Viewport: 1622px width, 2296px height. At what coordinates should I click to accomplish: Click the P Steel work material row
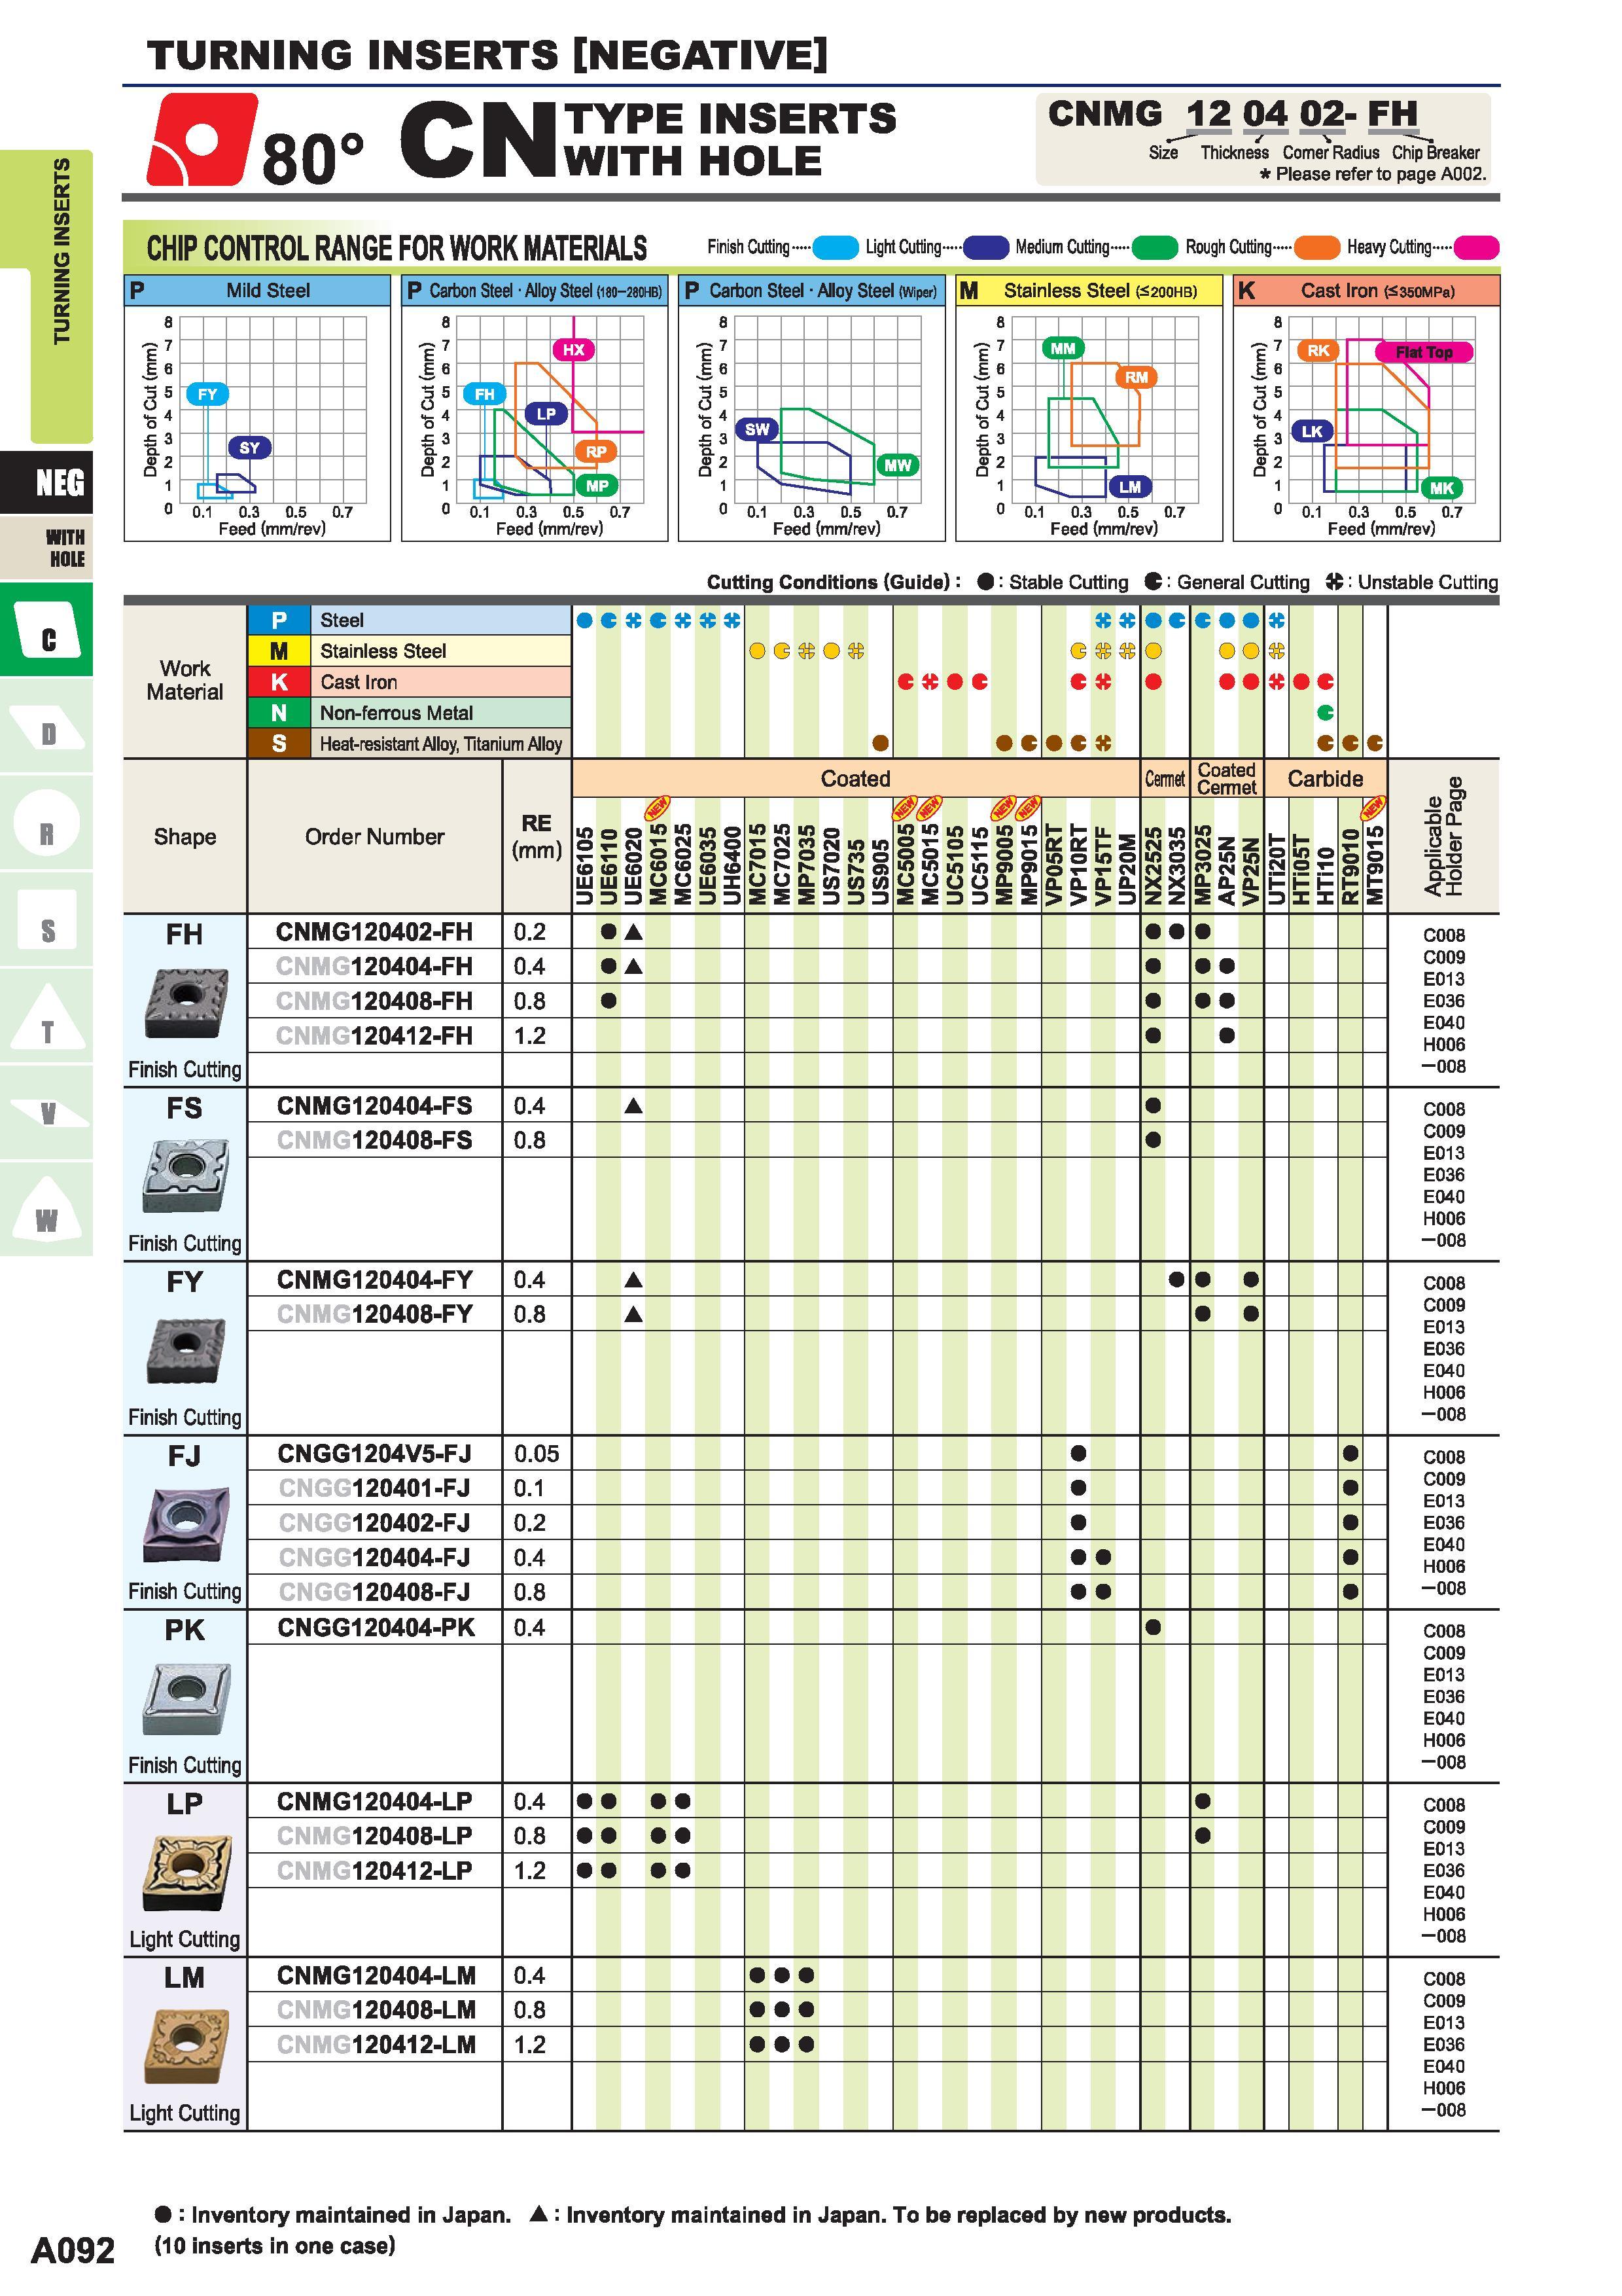[x=410, y=620]
